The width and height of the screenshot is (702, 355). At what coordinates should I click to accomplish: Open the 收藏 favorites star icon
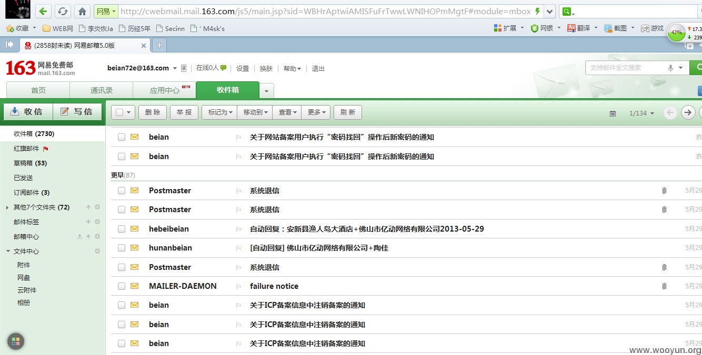point(9,28)
